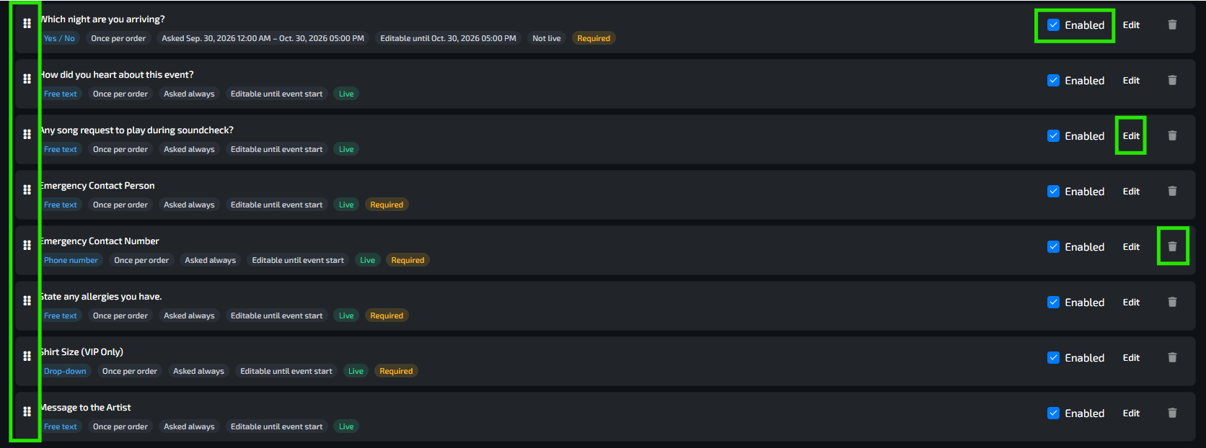Click drag handle for 'State any allergies' row
The width and height of the screenshot is (1206, 448).
point(27,300)
